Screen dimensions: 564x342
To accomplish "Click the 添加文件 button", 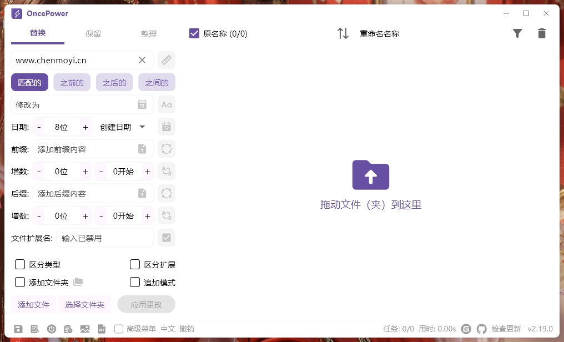I will pos(34,304).
